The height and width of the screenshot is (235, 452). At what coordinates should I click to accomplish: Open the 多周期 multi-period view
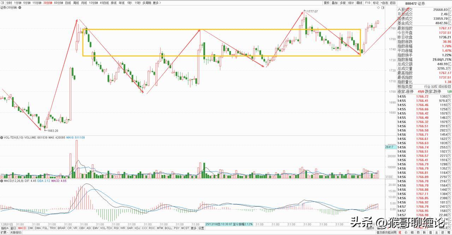[x=147, y=2]
